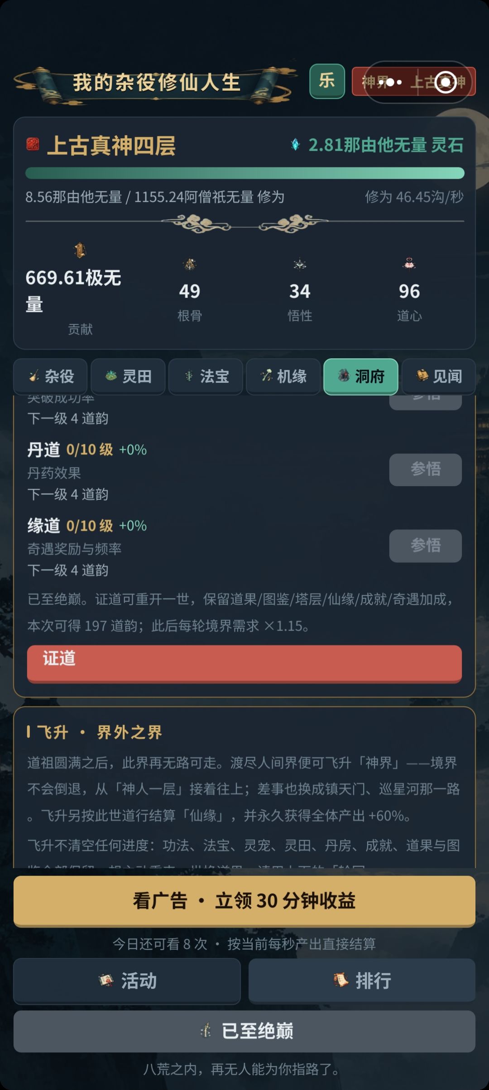Click the 参悟 button for 丹道
Viewport: 489px width, 1090px height.
tap(426, 469)
